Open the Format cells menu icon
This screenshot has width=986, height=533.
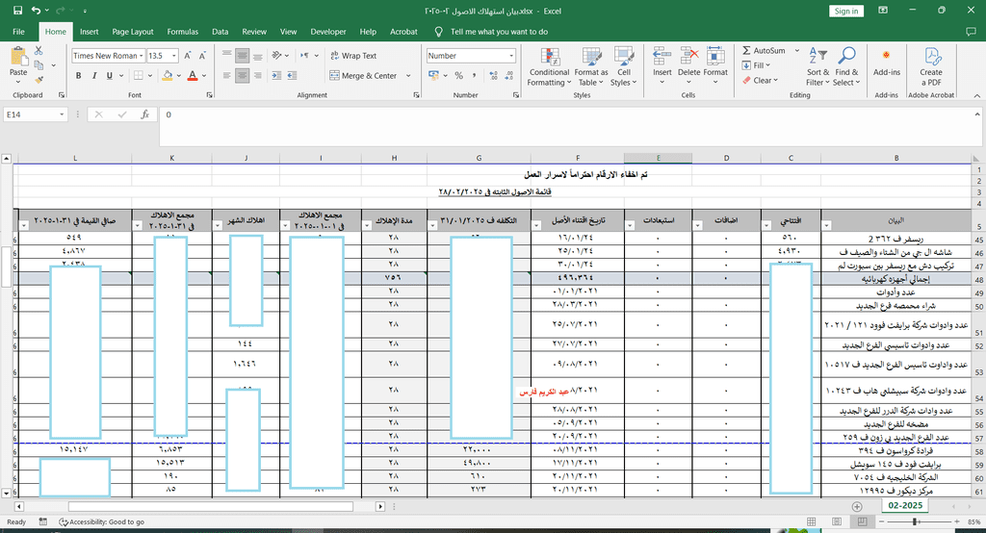click(x=715, y=56)
